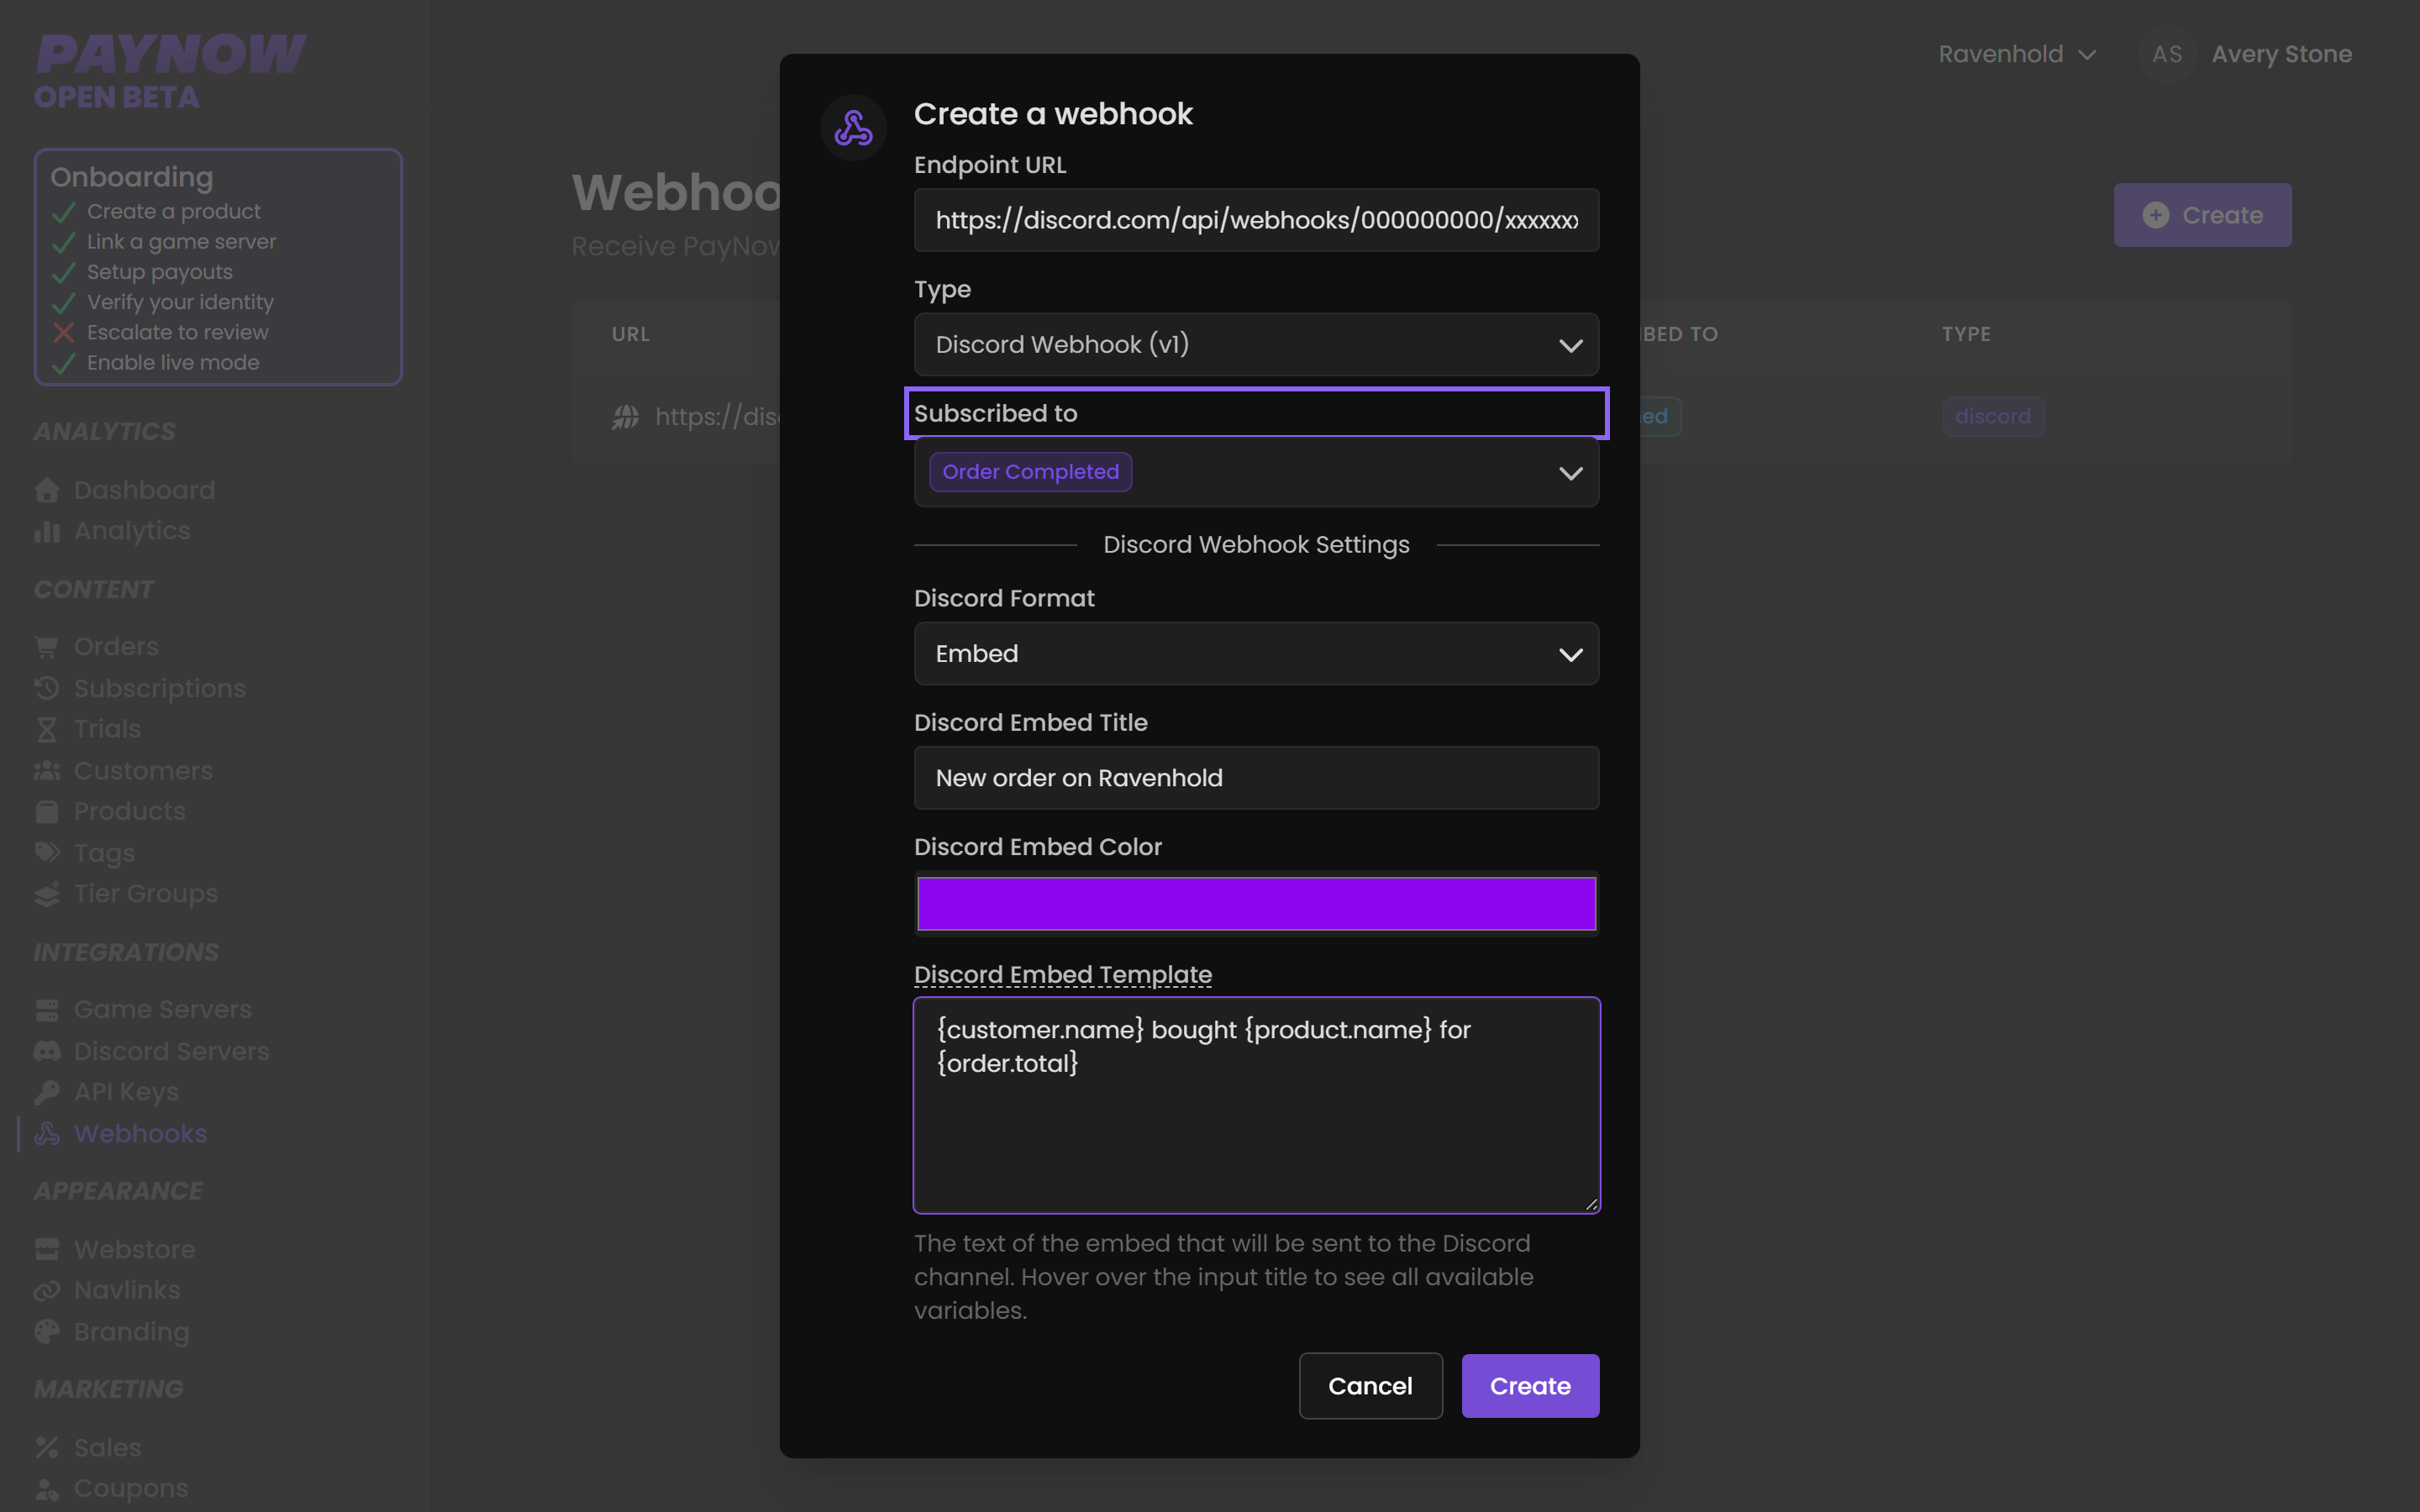
Task: Click Avery Stone account name
Action: tap(2281, 54)
